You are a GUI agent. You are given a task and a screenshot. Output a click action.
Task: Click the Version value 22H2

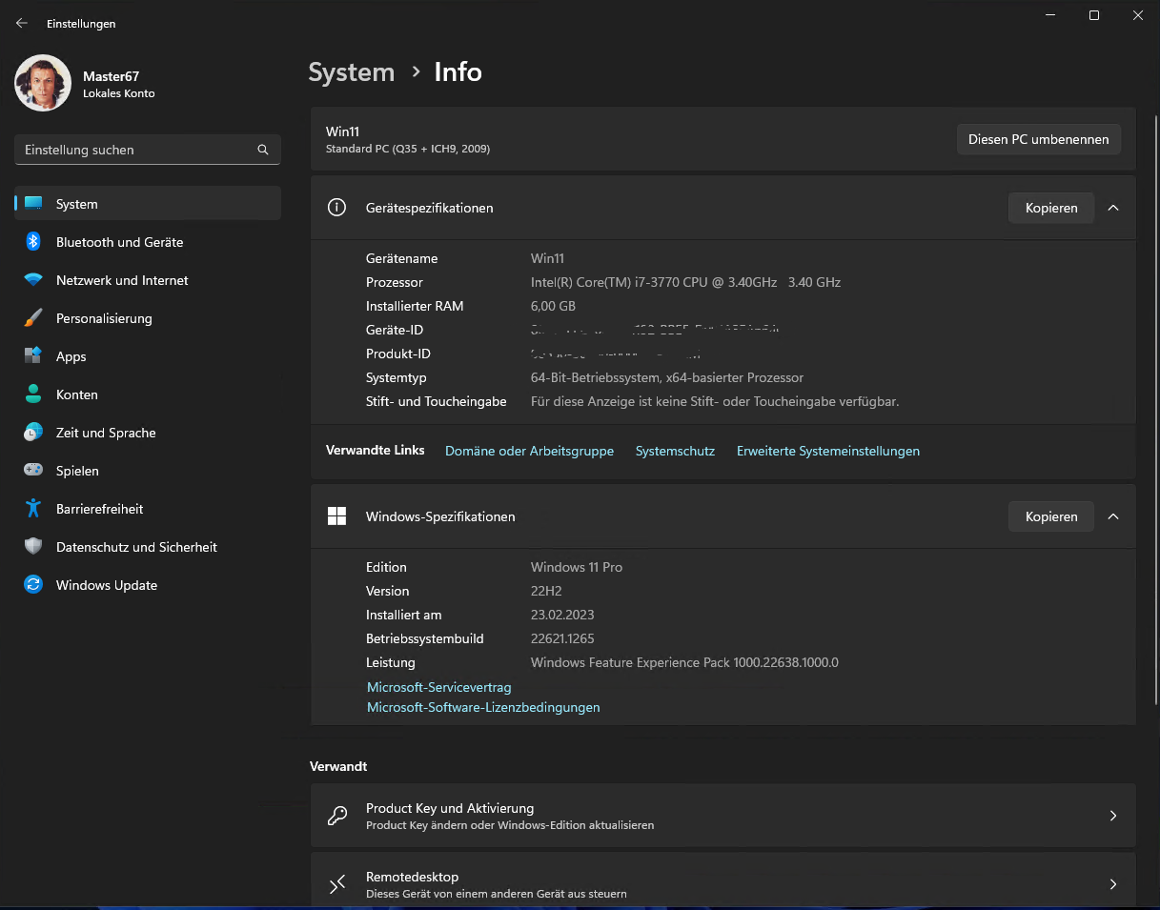click(x=546, y=591)
